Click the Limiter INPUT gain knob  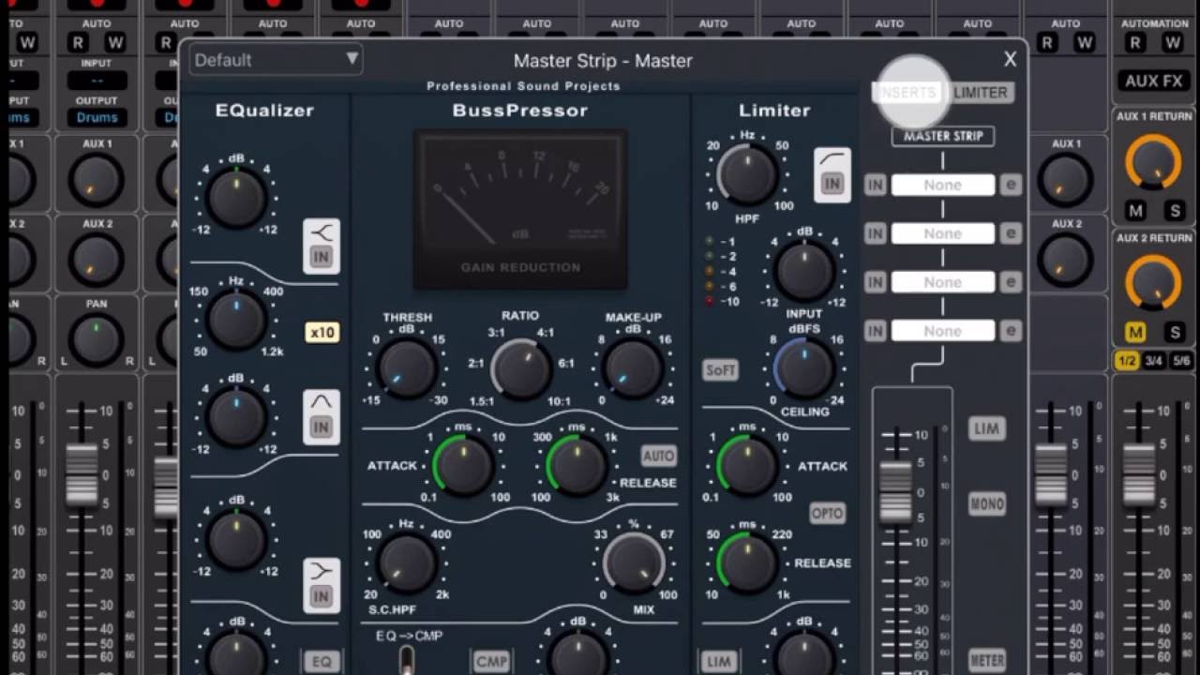coord(805,271)
